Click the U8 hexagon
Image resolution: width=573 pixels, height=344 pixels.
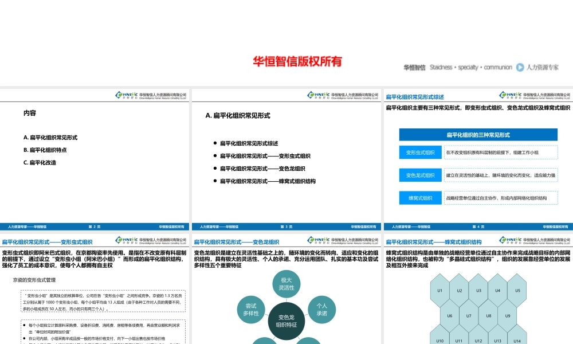(x=488, y=316)
